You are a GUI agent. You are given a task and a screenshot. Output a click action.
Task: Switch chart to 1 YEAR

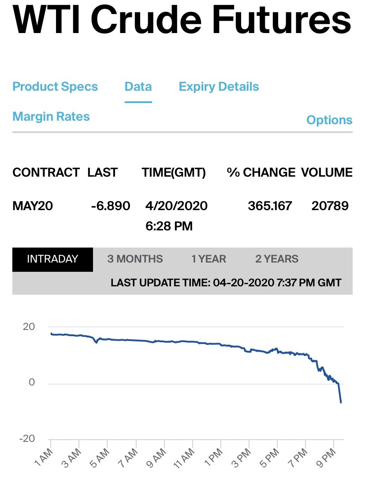pos(209,259)
